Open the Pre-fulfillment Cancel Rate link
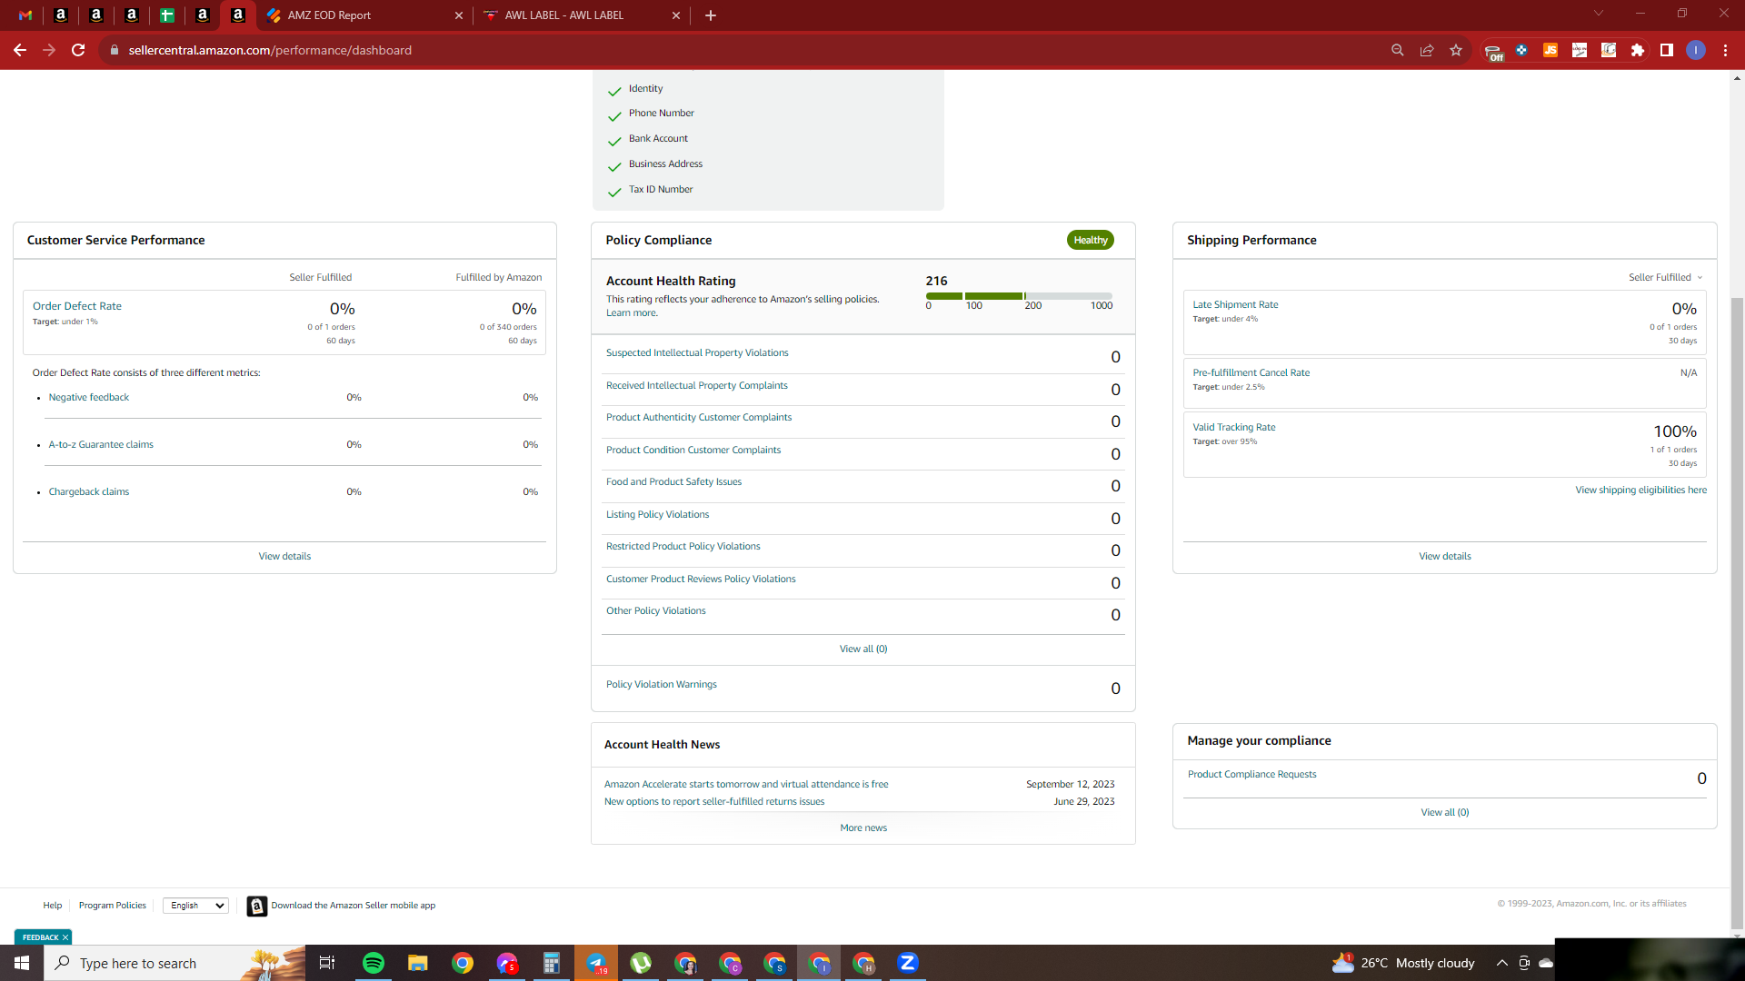This screenshot has width=1745, height=981. pyautogui.click(x=1251, y=372)
